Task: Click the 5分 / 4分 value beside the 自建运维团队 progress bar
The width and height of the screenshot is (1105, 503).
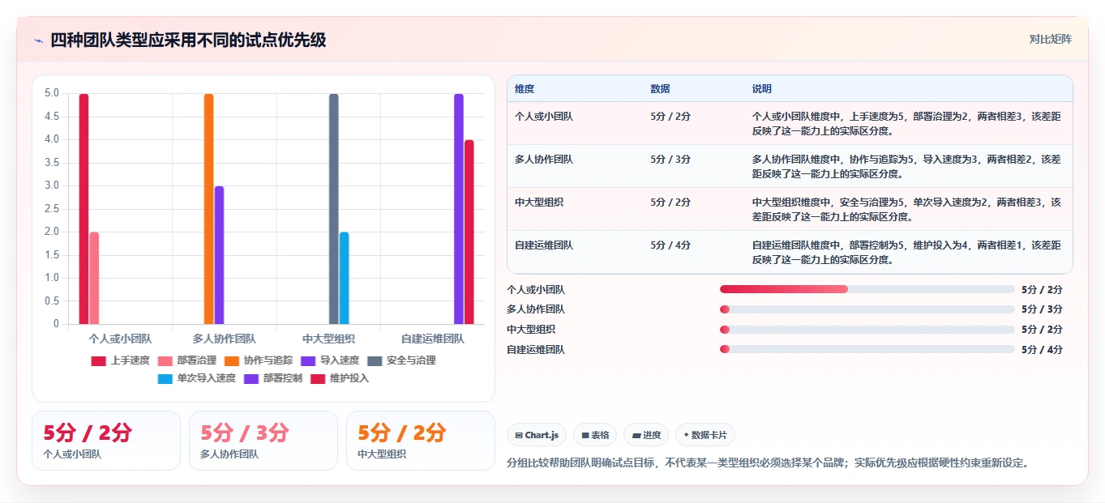Action: 1042,350
